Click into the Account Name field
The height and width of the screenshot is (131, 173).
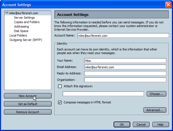[x=123, y=36]
